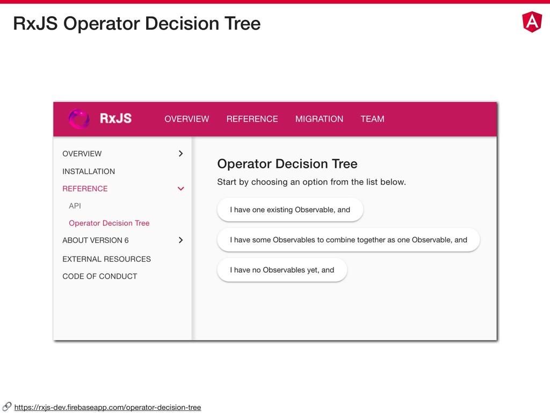This screenshot has height=413, width=550.
Task: Select REFERENCE in the sidebar
Action: tap(85, 189)
